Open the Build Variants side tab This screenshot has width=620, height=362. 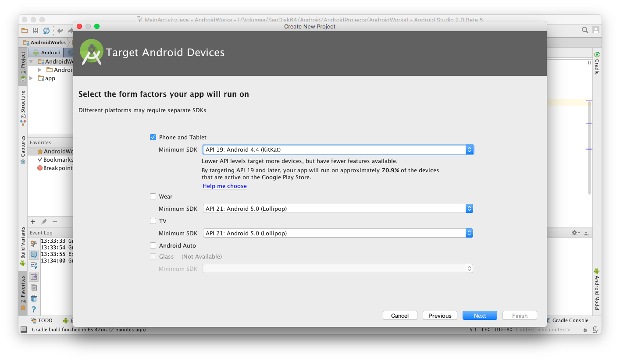coord(23,246)
